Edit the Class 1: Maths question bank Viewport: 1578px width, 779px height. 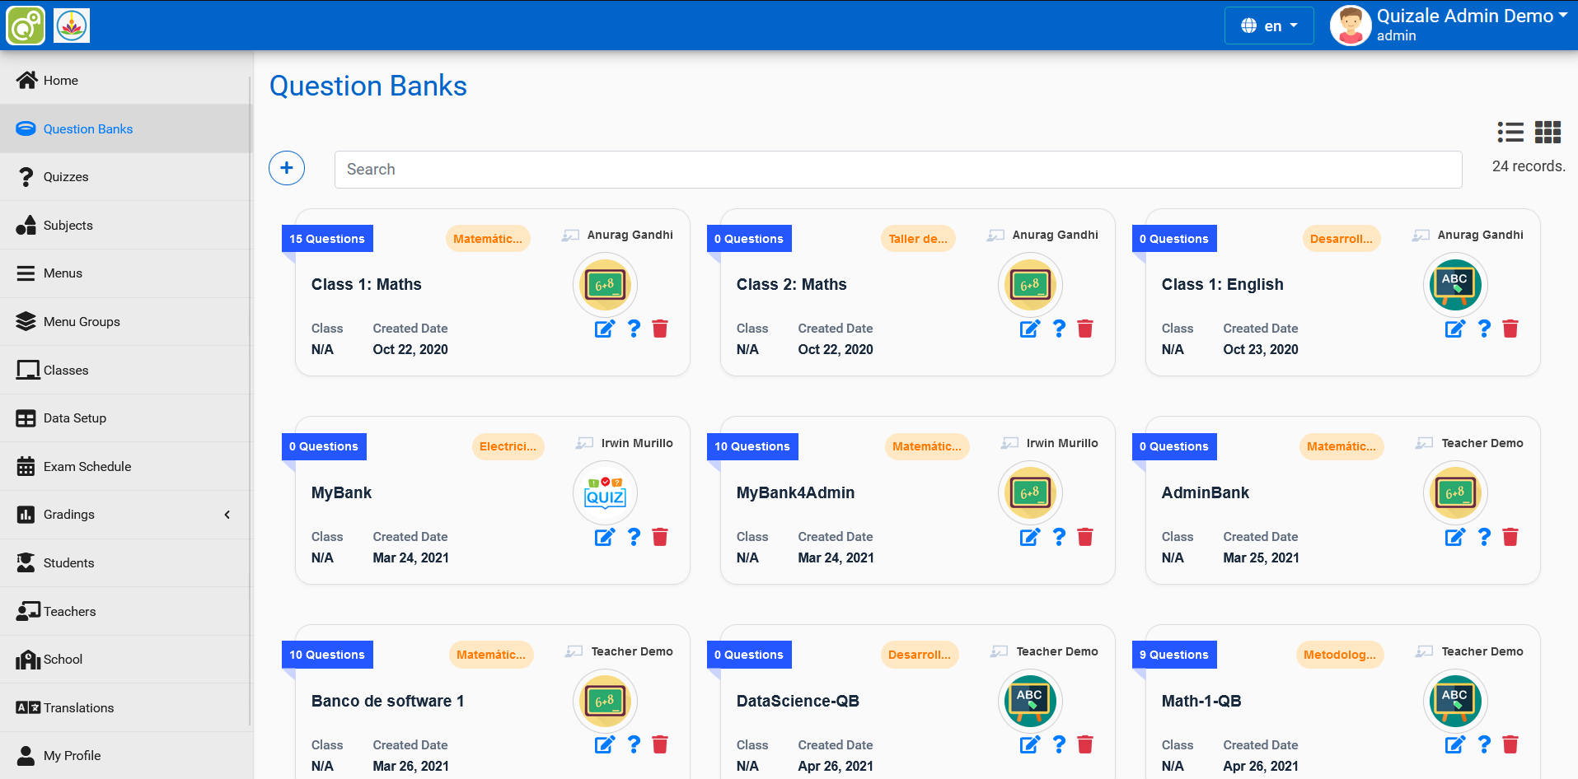pyautogui.click(x=604, y=329)
